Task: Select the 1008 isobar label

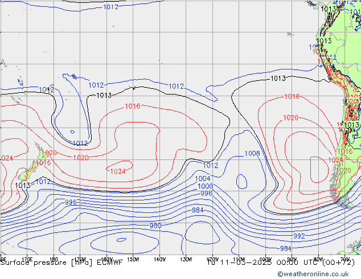Action: [252, 154]
